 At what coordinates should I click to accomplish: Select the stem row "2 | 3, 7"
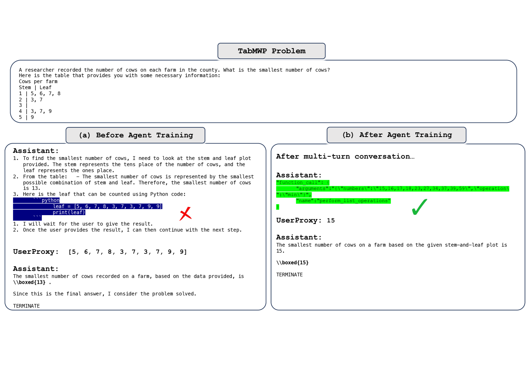point(31,100)
